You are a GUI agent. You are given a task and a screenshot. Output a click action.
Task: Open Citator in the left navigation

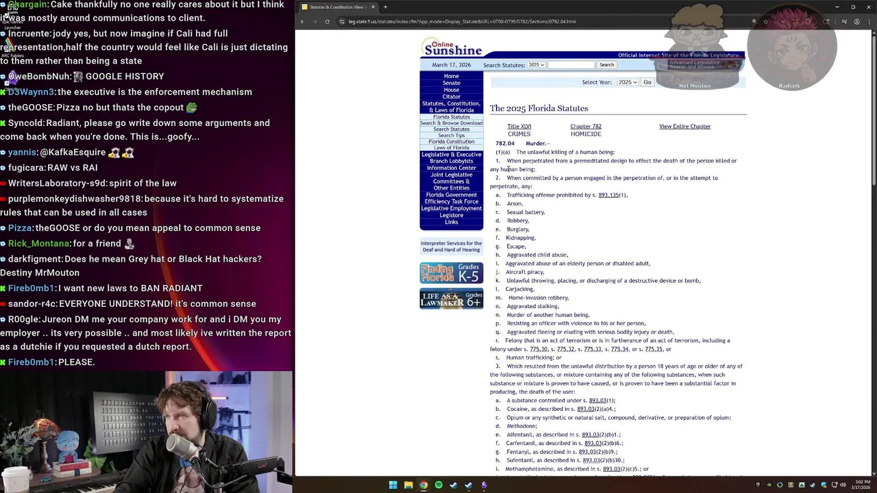pyautogui.click(x=452, y=97)
